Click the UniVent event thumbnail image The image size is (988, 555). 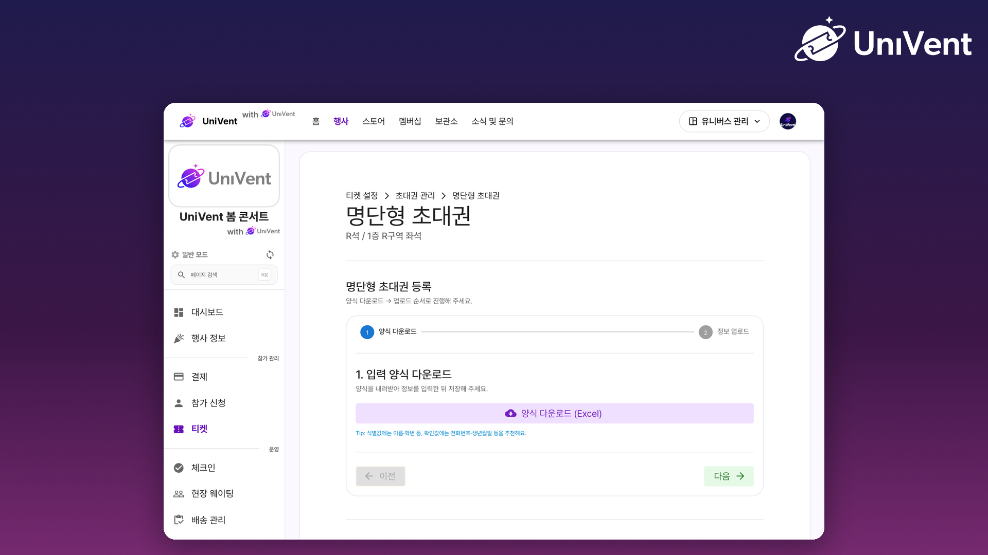tap(224, 176)
